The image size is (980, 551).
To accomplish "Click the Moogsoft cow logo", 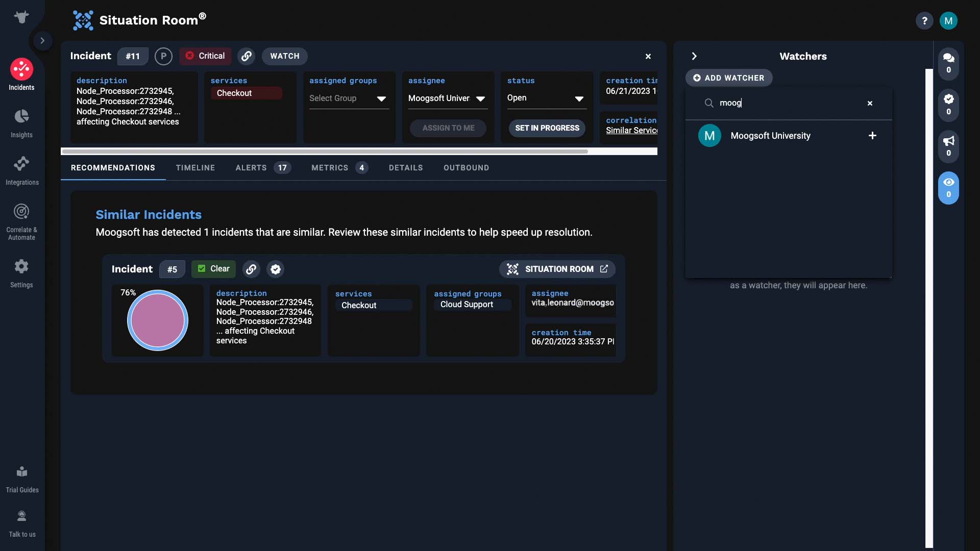I will pos(21,17).
